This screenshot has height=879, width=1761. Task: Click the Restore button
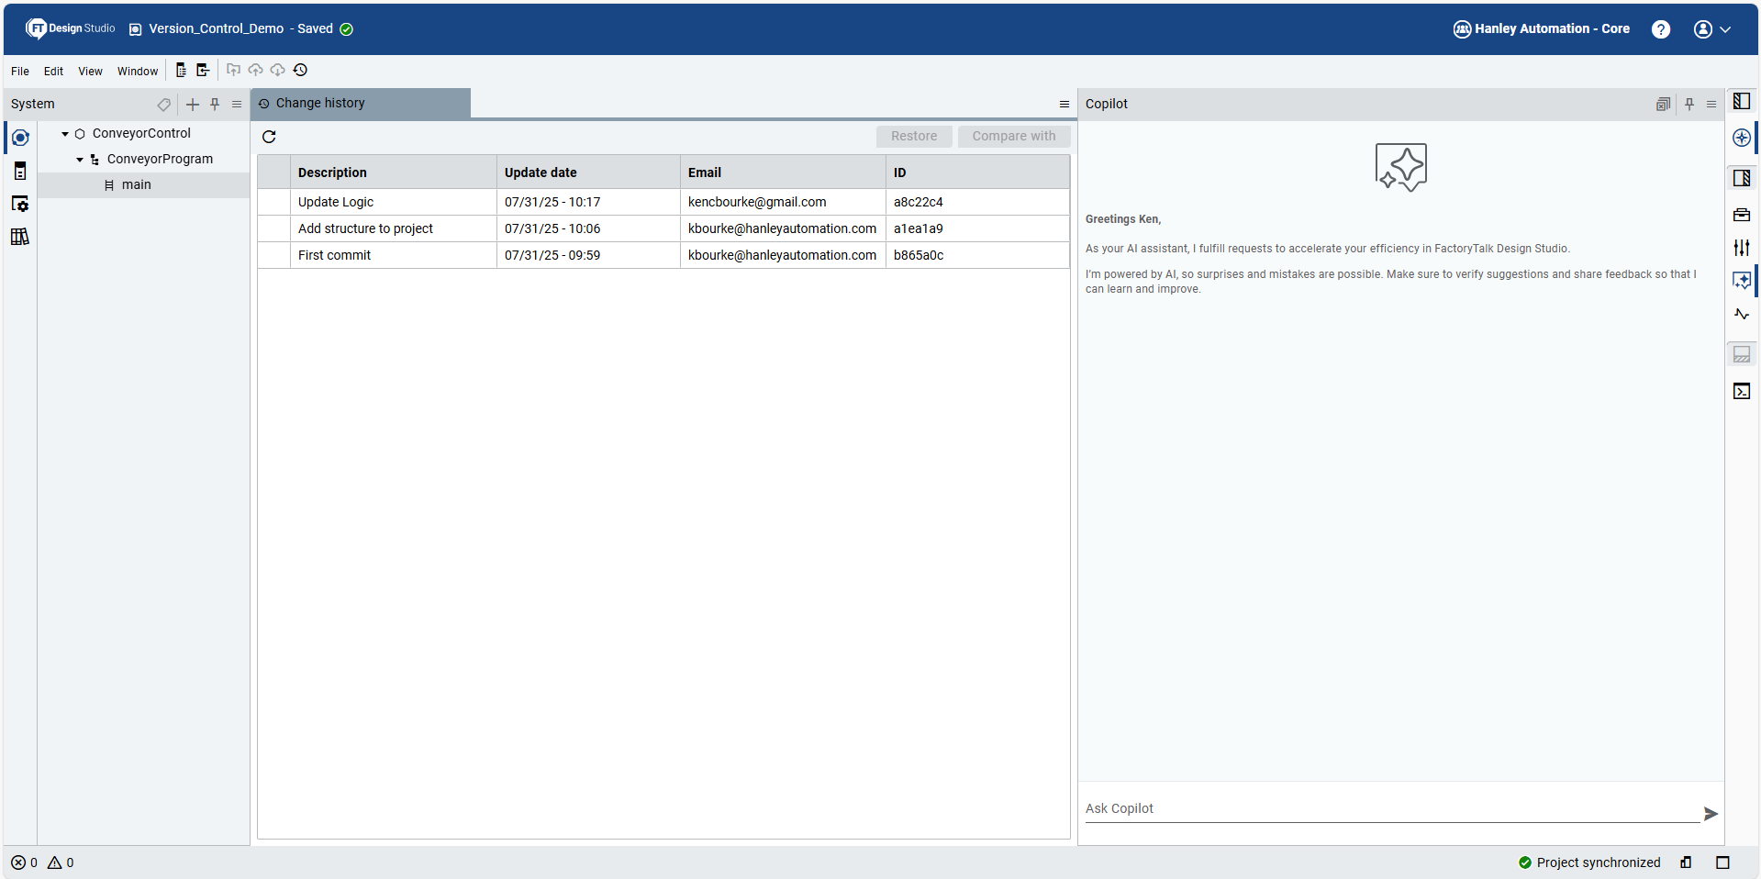pos(914,136)
